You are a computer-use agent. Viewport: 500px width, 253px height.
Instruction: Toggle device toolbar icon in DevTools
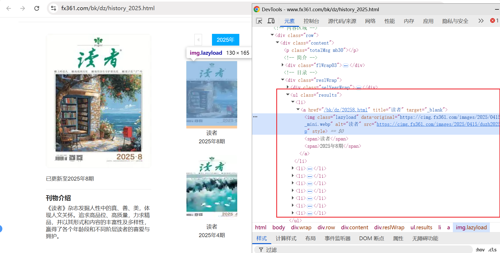(x=271, y=21)
